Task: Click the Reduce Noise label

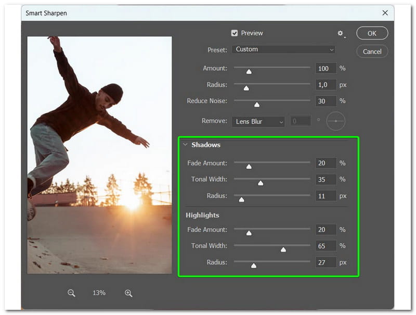Action: point(207,101)
